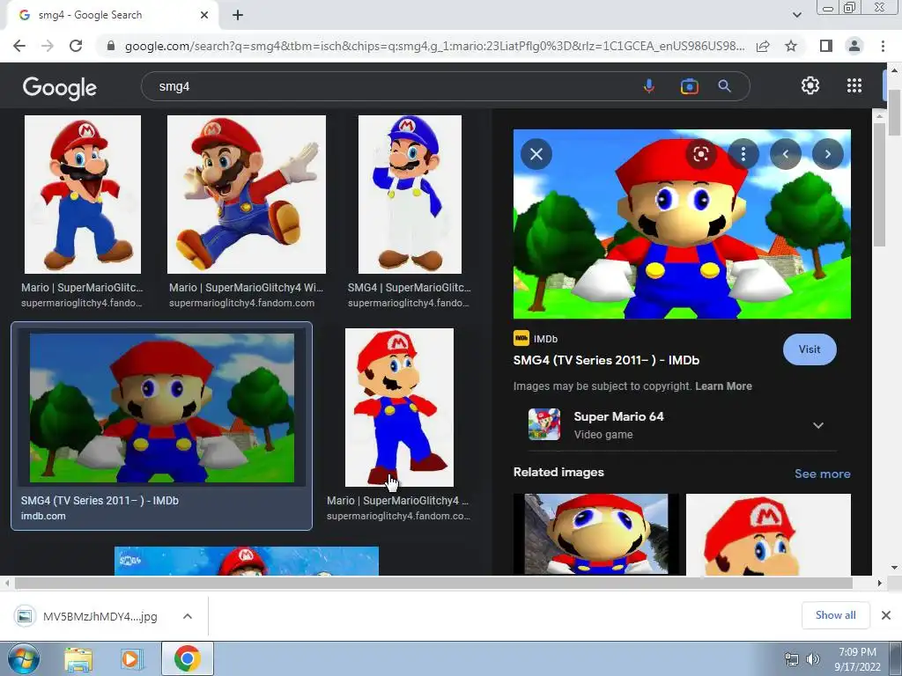This screenshot has height=676, width=902.
Task: Show previous image with the left chevron
Action: [x=785, y=154]
